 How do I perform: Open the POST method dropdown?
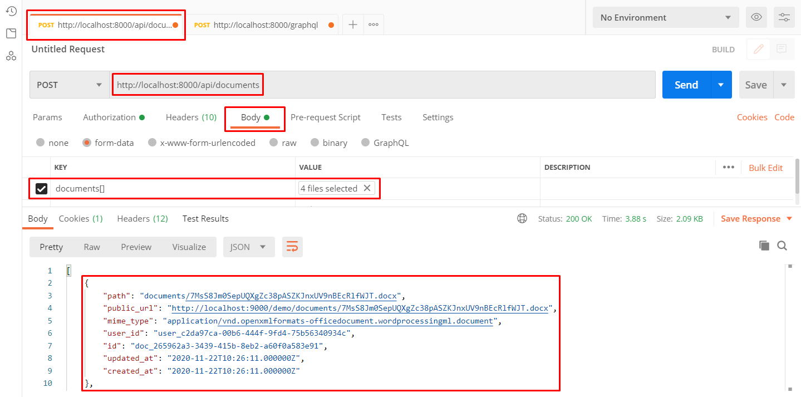pos(70,85)
